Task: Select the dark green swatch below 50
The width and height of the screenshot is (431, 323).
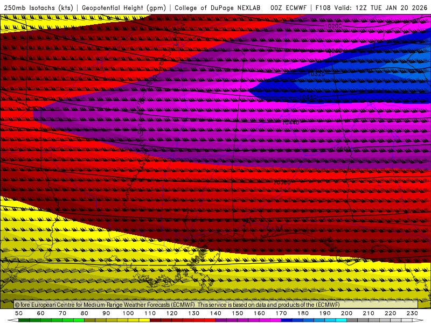Action: pos(24,320)
